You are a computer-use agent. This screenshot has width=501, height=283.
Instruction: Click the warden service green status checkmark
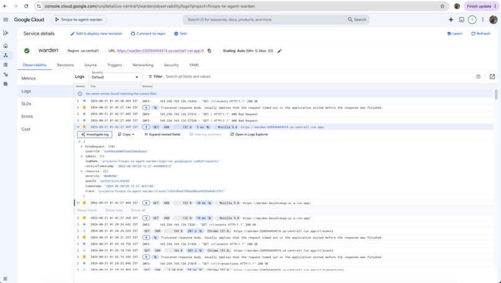pyautogui.click(x=27, y=51)
